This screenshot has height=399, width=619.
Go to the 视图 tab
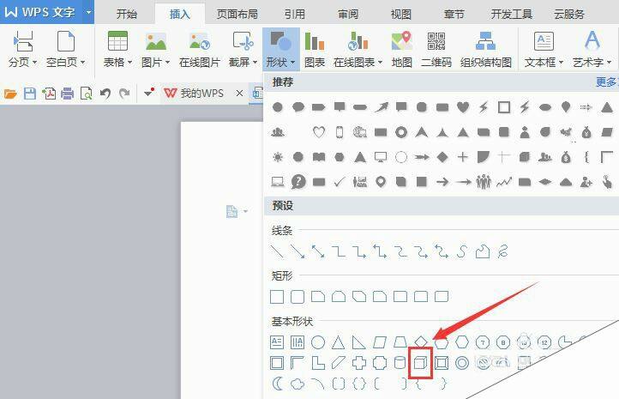click(401, 15)
